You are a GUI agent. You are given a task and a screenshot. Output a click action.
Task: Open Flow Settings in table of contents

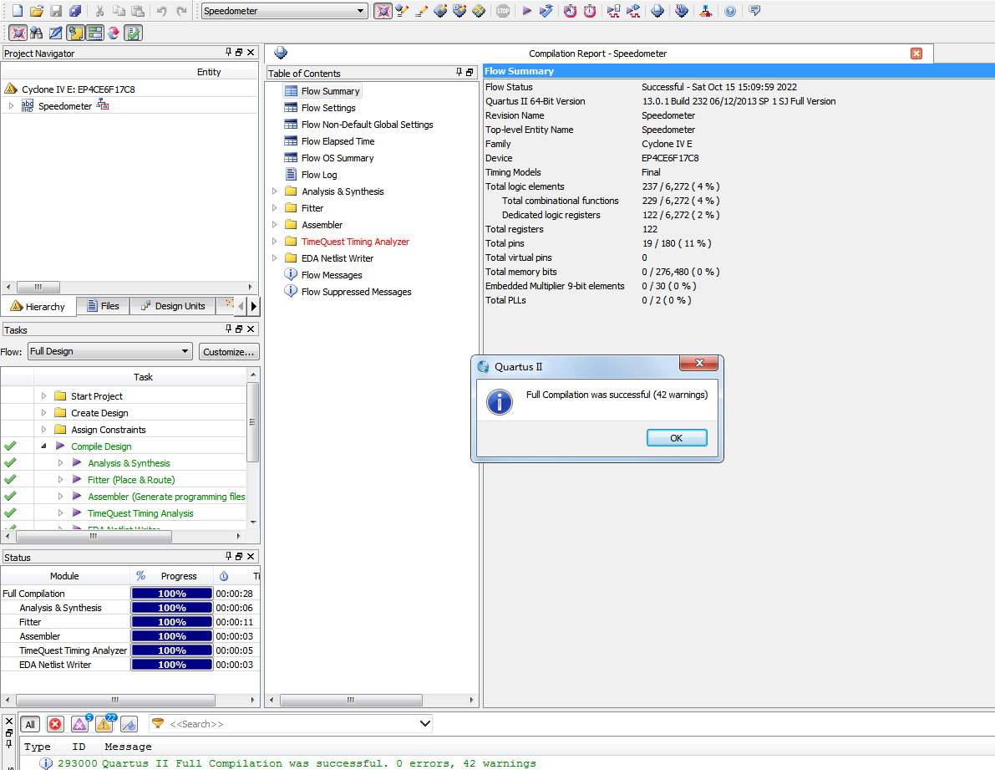coord(328,108)
